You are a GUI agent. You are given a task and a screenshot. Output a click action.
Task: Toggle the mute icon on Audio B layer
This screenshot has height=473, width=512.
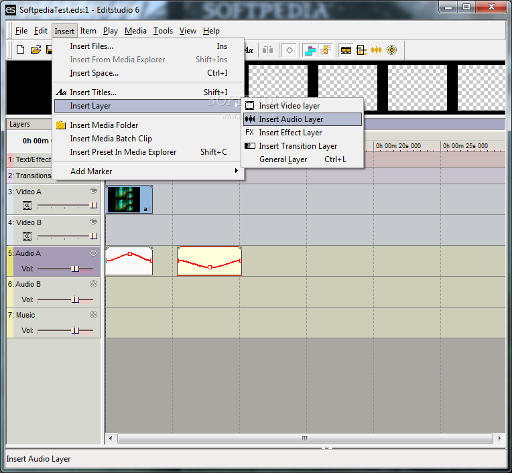(93, 283)
